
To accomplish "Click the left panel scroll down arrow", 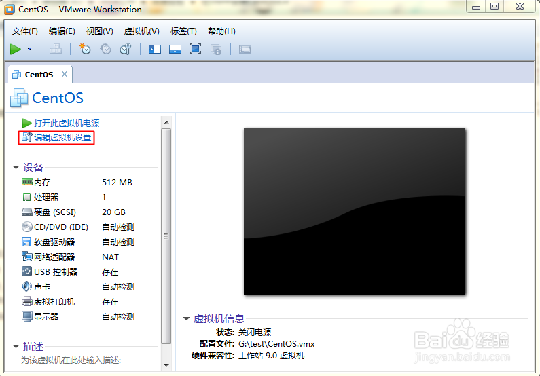I will click(166, 366).
